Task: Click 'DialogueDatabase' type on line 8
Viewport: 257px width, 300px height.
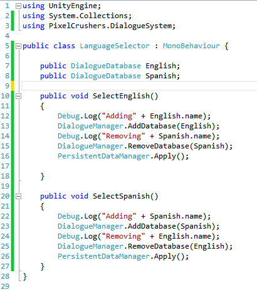Action: (x=106, y=76)
